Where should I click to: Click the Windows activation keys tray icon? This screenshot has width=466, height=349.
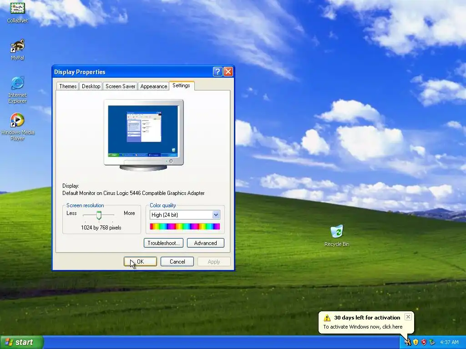pos(408,342)
